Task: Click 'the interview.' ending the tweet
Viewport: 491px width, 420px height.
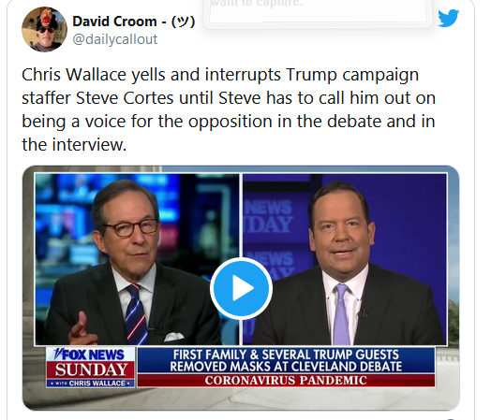Action: (74, 145)
